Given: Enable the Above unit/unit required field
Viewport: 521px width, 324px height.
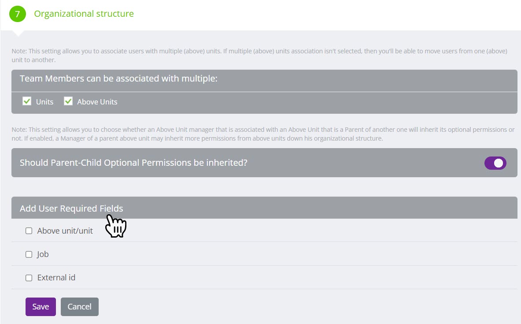Looking at the screenshot, I should [29, 231].
